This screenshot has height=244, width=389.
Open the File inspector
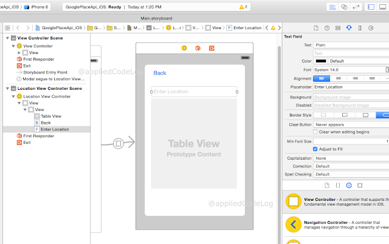pos(316,28)
